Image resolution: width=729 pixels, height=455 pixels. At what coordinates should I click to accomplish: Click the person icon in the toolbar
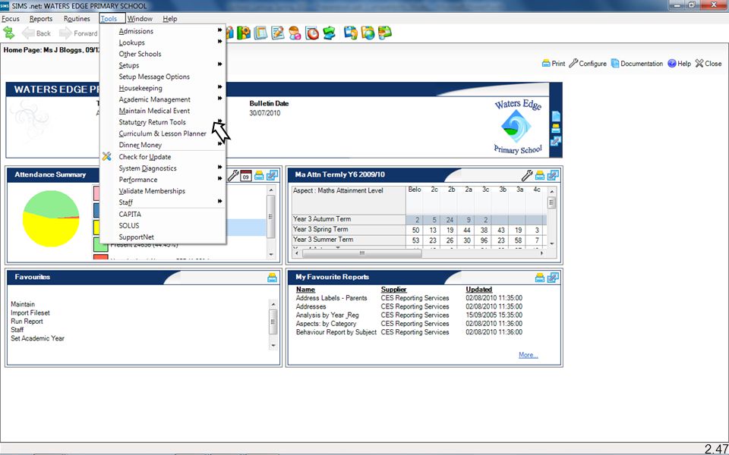[295, 33]
